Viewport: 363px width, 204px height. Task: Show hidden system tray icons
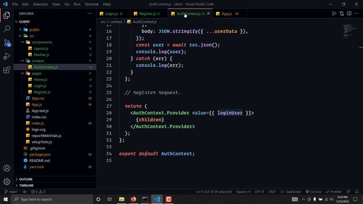click(303, 199)
